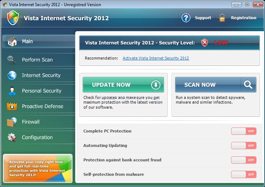Enable Self-protection from malware switch
The image size is (265, 187).
tap(244, 174)
